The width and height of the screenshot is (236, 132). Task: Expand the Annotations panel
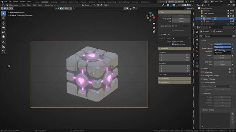click(174, 82)
